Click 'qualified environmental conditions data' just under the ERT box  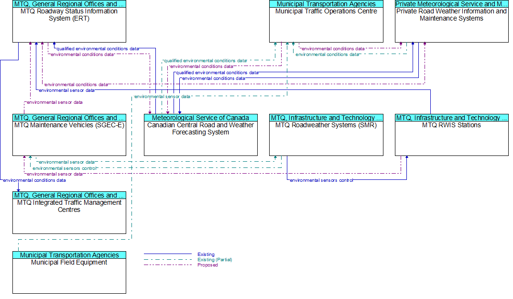click(98, 49)
